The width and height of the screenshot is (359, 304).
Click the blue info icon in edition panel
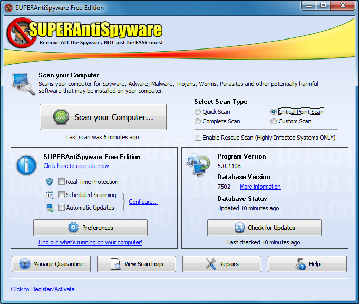tap(26, 165)
